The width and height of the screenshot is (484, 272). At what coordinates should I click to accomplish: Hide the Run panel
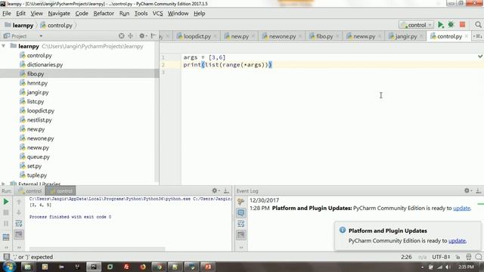pyautogui.click(x=226, y=191)
